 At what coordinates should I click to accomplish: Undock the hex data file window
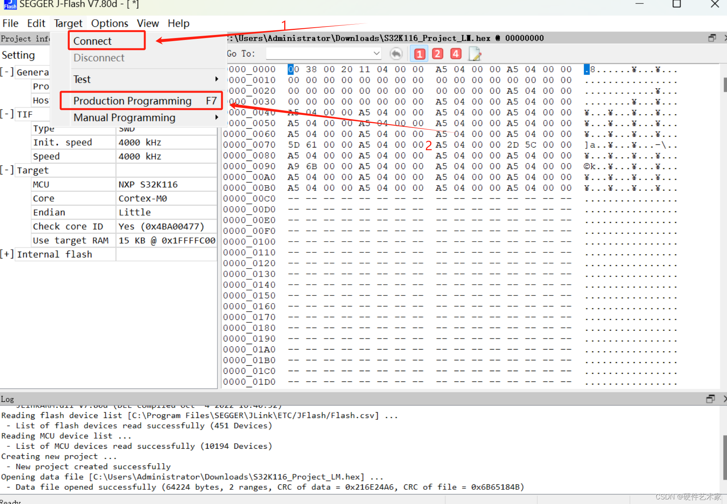pos(712,38)
